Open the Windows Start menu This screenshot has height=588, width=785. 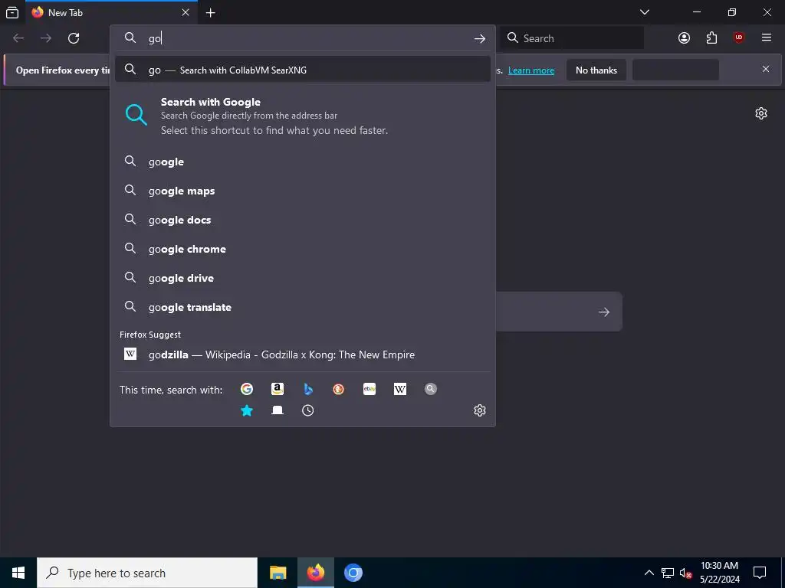18,573
